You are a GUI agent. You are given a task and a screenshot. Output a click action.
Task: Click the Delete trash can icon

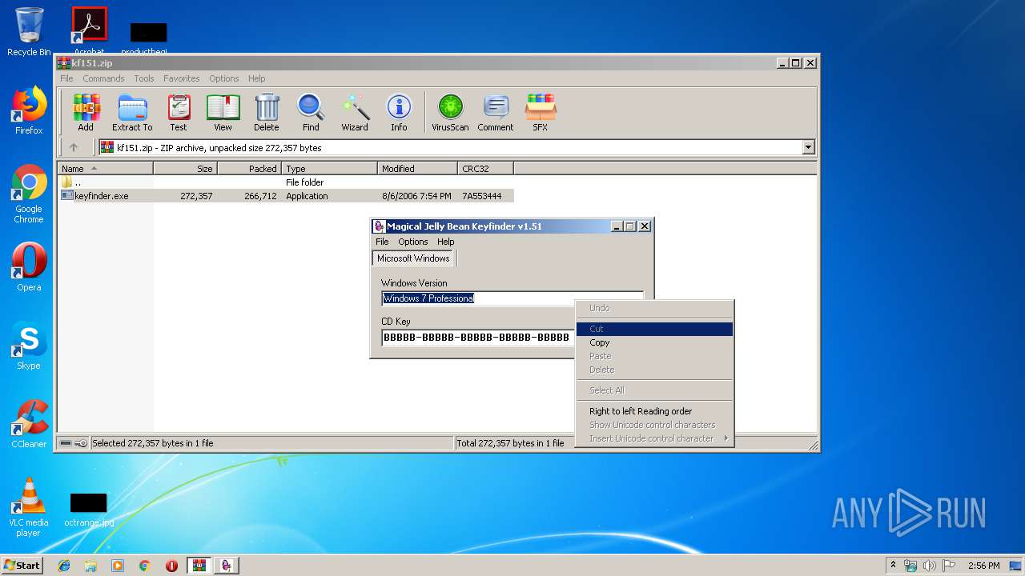coord(267,112)
